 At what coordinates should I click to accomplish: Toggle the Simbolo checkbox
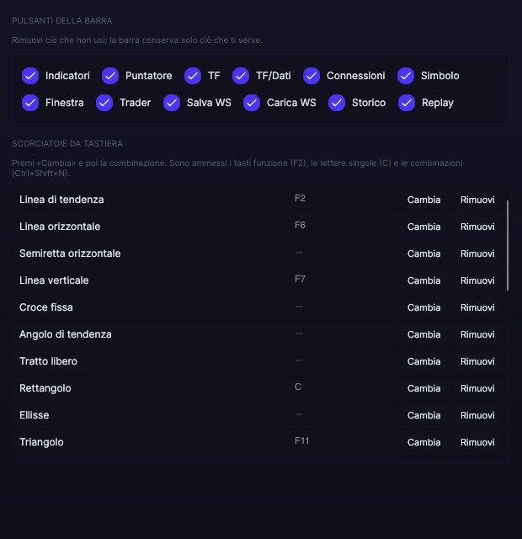point(406,76)
